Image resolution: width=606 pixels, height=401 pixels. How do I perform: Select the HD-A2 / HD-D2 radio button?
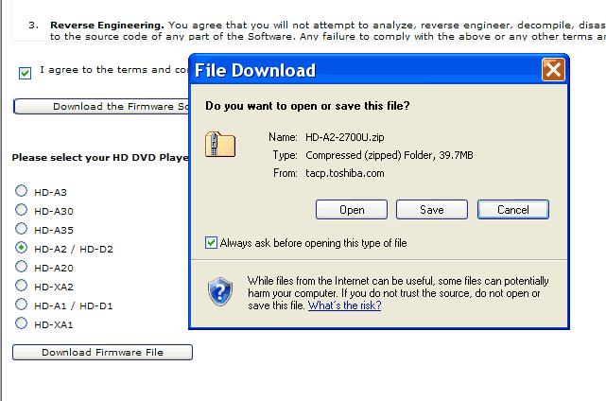22,248
